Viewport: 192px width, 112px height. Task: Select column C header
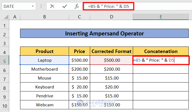coord(79,17)
